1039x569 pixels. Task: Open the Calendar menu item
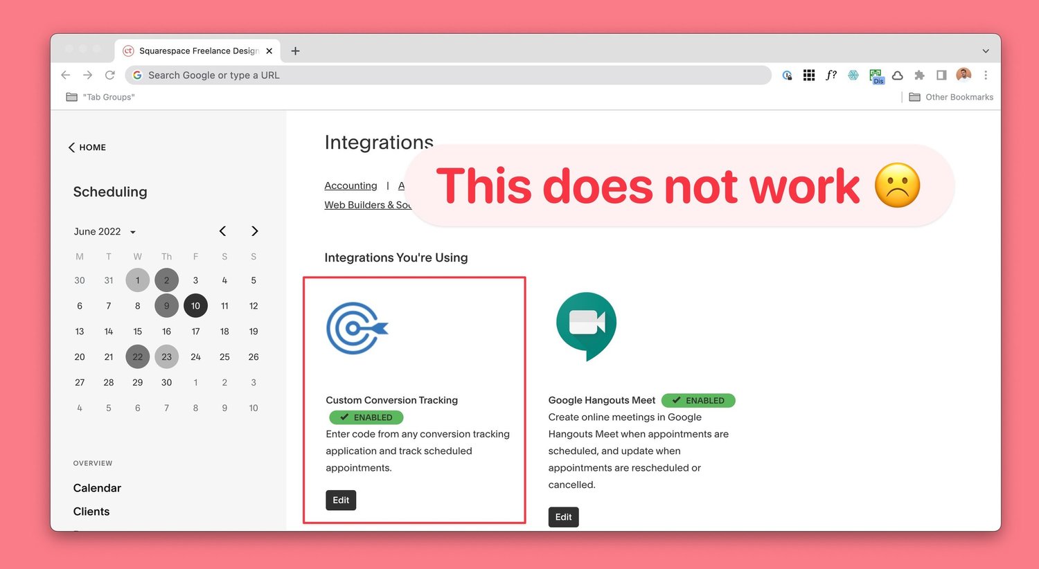point(97,488)
